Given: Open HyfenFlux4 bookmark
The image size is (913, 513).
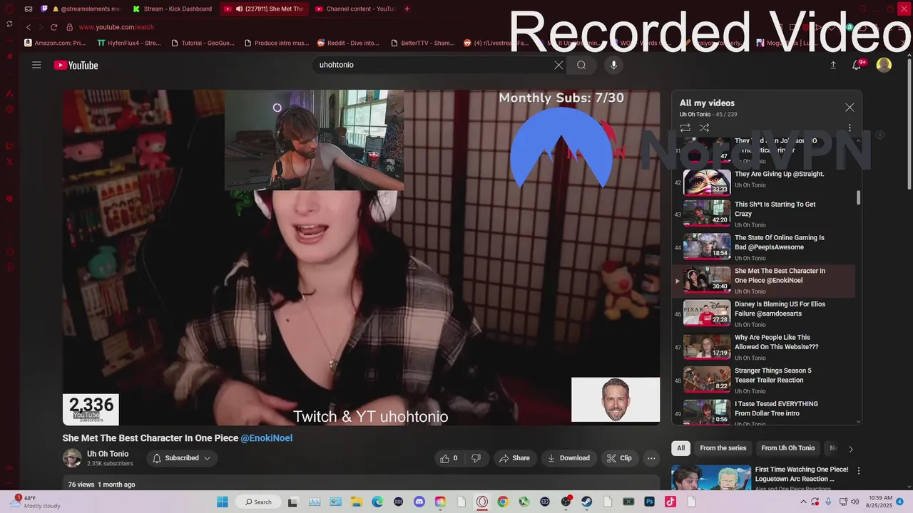Looking at the screenshot, I should (129, 43).
